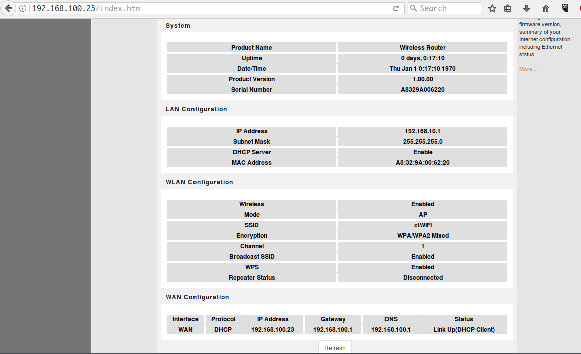Click the LAN IP Address 192.168.10.1 value

coord(422,131)
